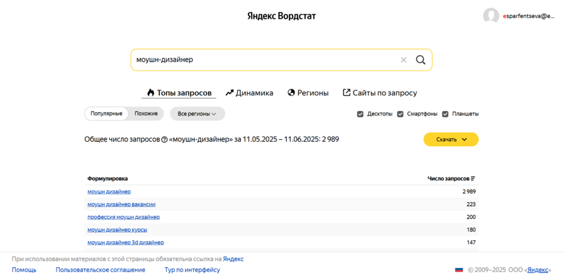The height and width of the screenshot is (276, 565).
Task: Open the Скачать download dropdown
Action: pyautogui.click(x=451, y=139)
